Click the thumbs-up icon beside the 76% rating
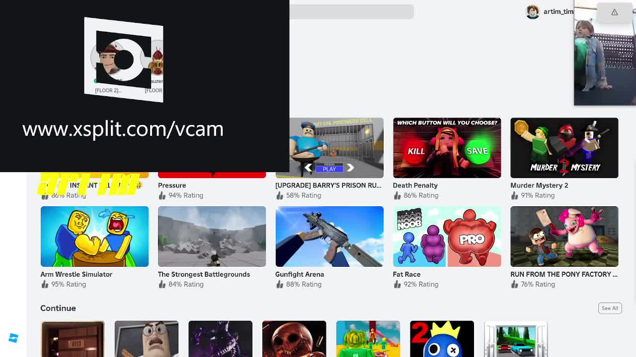The width and height of the screenshot is (636, 357). (514, 284)
